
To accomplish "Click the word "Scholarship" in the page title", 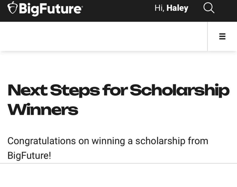I will [x=180, y=90].
